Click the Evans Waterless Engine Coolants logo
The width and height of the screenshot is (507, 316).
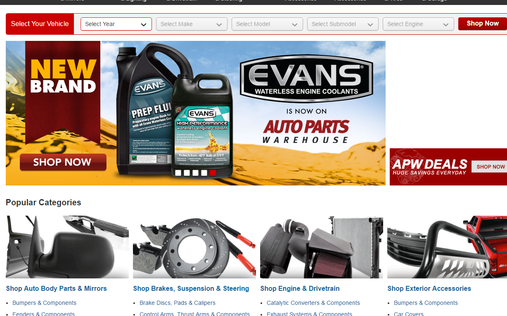[x=306, y=78]
